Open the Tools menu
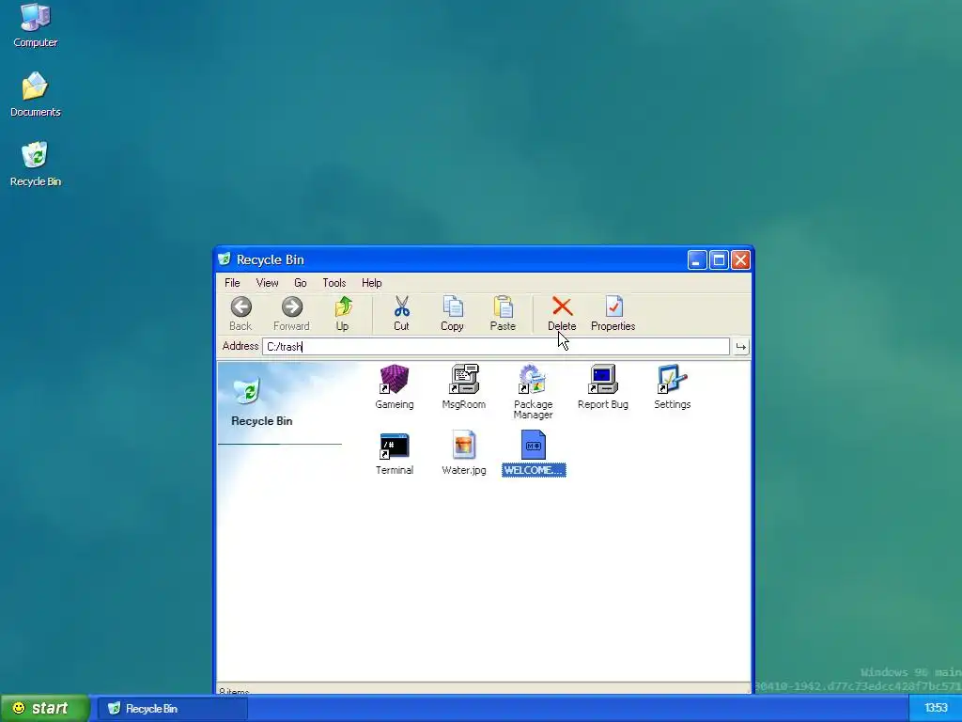 pos(334,283)
